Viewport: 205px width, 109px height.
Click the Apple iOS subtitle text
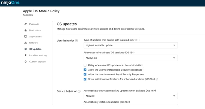[28, 15]
